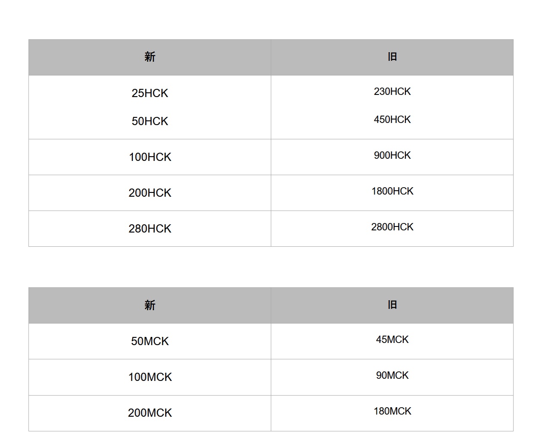Click the 90MCK cell

point(392,377)
